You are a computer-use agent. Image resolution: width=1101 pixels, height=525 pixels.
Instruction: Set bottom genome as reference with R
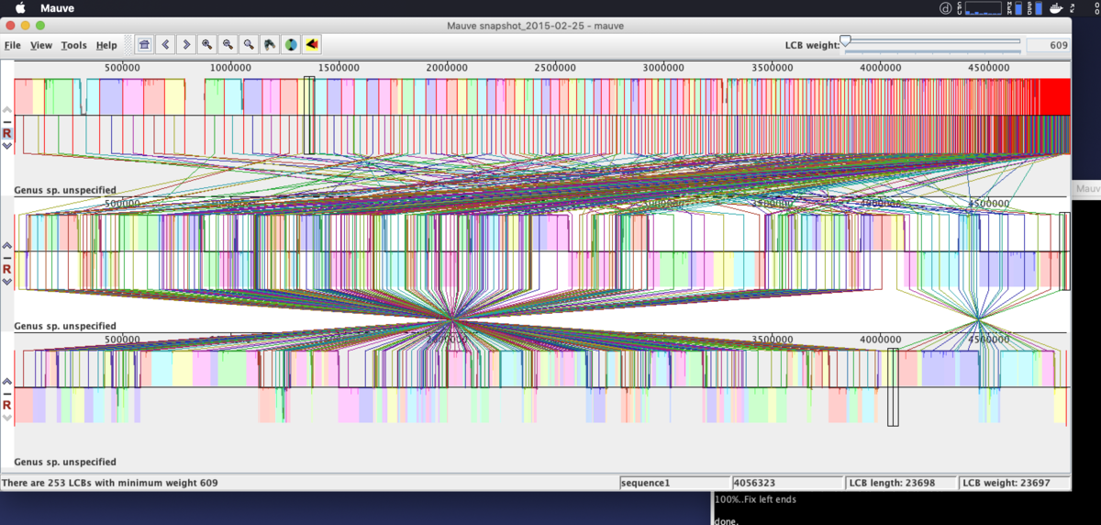(7, 405)
